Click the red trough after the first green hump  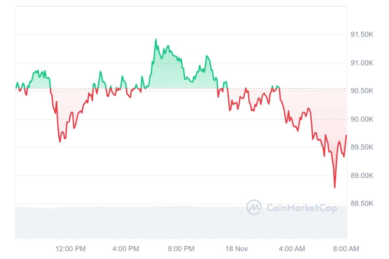coord(60,142)
